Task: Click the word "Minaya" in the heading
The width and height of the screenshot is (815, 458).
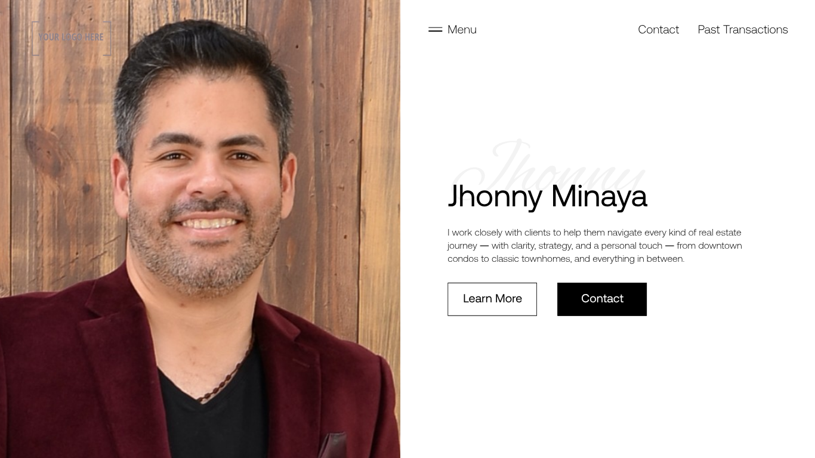Action: 599,196
